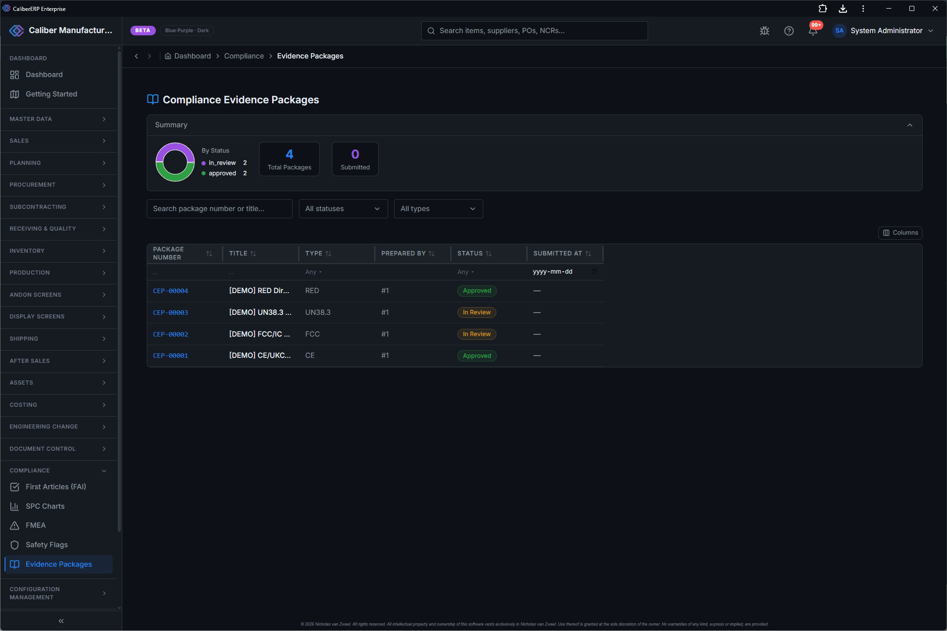Open the All types dropdown

438,209
